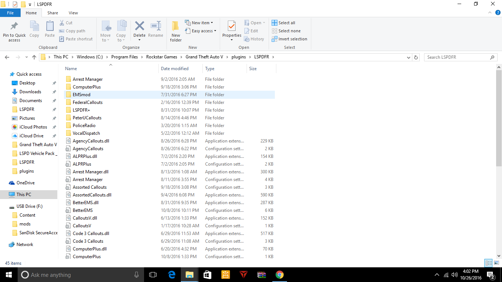The width and height of the screenshot is (502, 282).
Task: Sort files by Name column header
Action: point(111,69)
